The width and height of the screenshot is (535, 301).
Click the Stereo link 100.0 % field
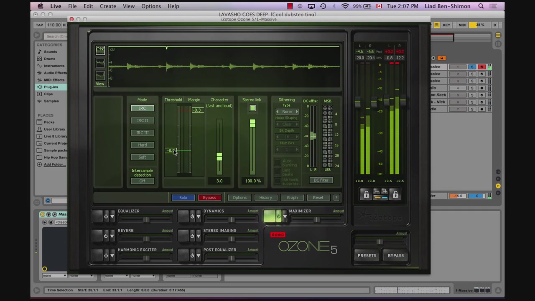[253, 181]
